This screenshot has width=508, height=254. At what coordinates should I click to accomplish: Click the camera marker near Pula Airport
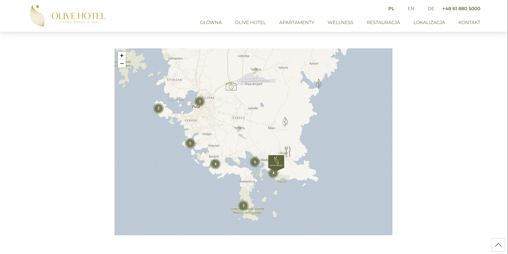(x=231, y=86)
